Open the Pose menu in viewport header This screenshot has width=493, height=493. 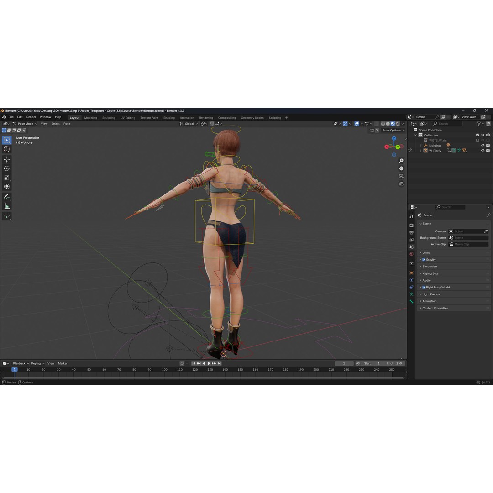(67, 124)
